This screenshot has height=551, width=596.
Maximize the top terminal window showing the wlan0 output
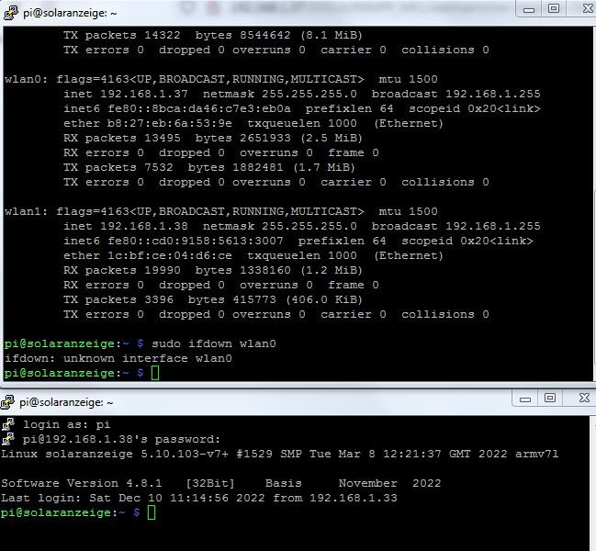tap(553, 9)
